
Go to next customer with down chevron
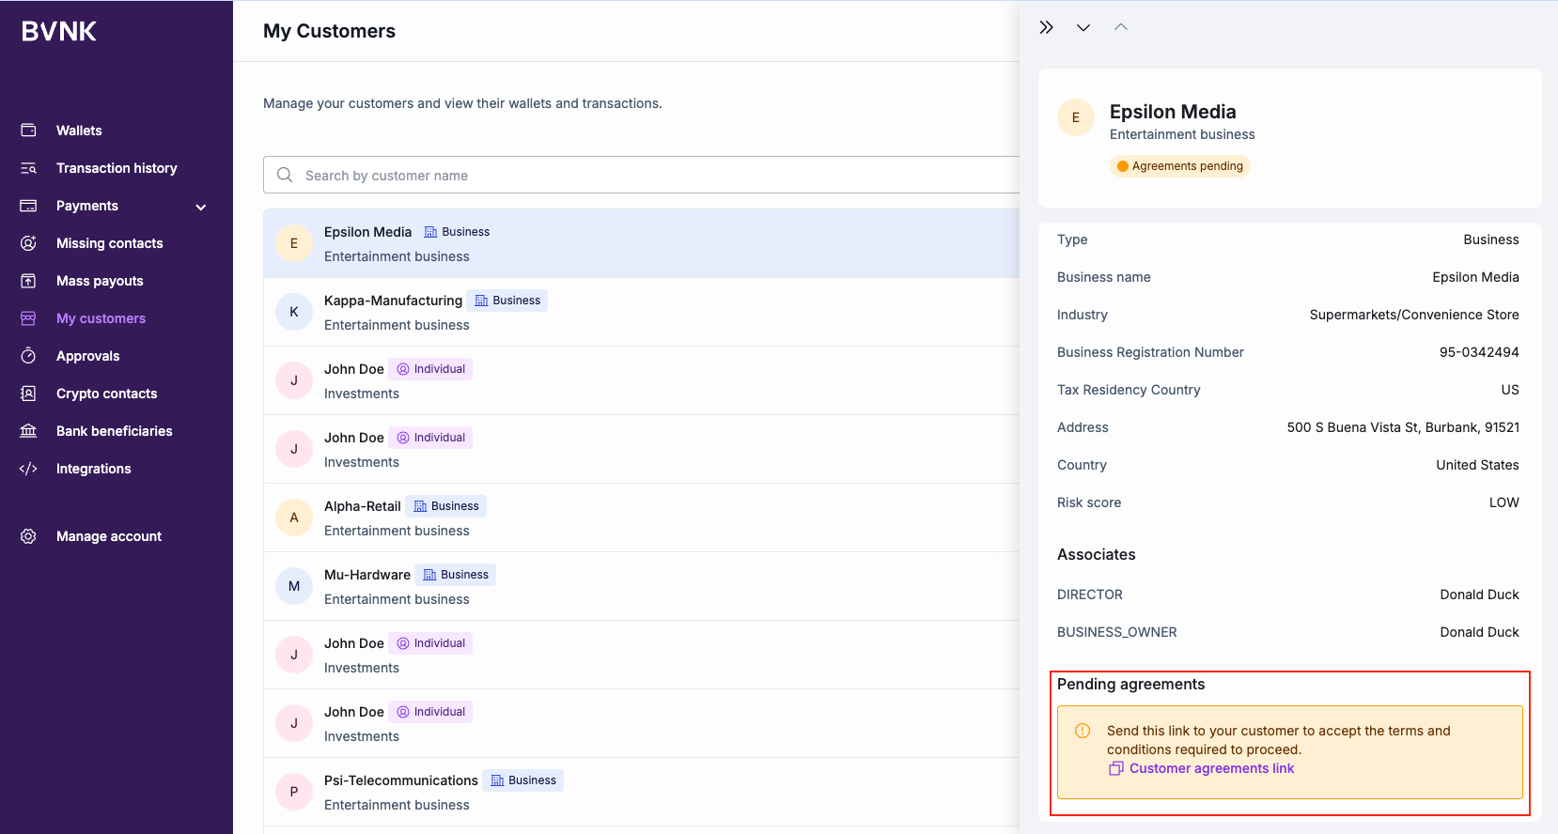coord(1083,27)
